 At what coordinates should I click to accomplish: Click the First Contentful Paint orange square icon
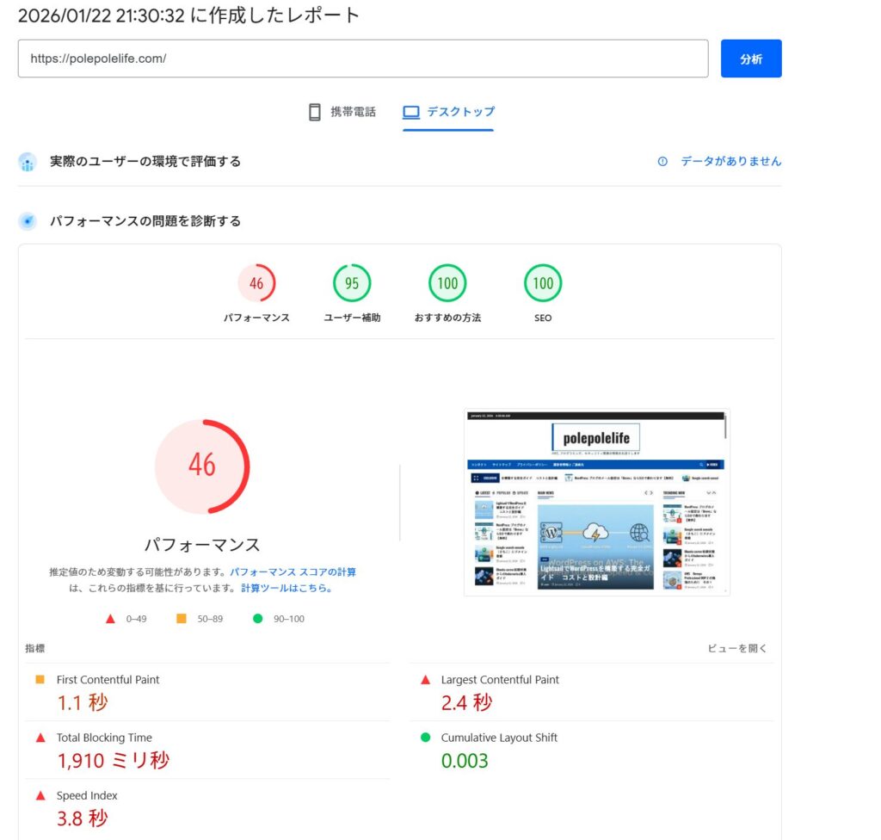tap(40, 679)
